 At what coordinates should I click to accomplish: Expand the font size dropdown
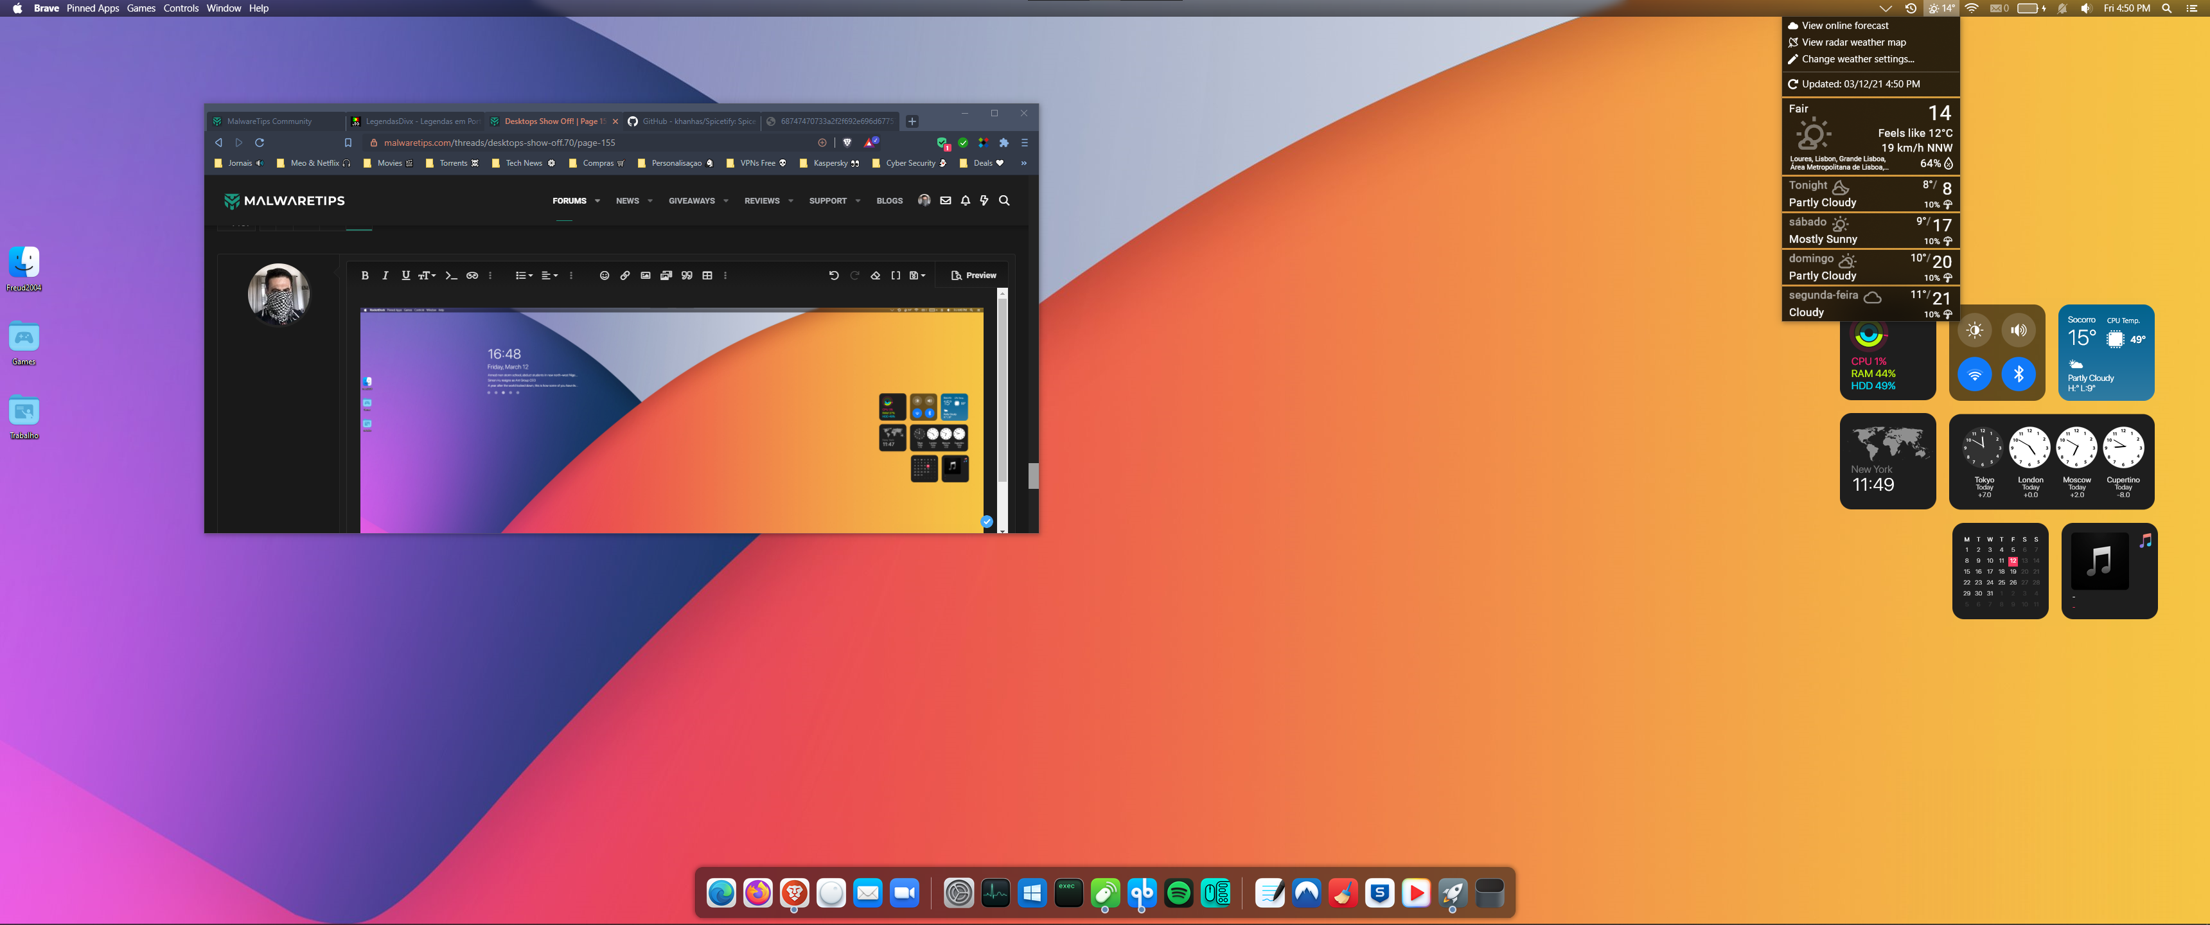427,276
